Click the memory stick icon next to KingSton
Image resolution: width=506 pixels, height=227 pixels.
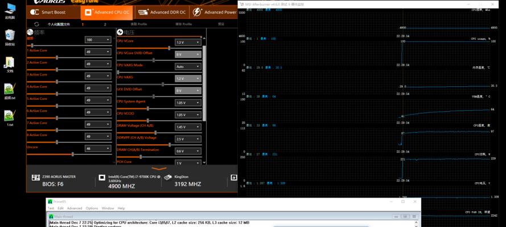coord(168,178)
